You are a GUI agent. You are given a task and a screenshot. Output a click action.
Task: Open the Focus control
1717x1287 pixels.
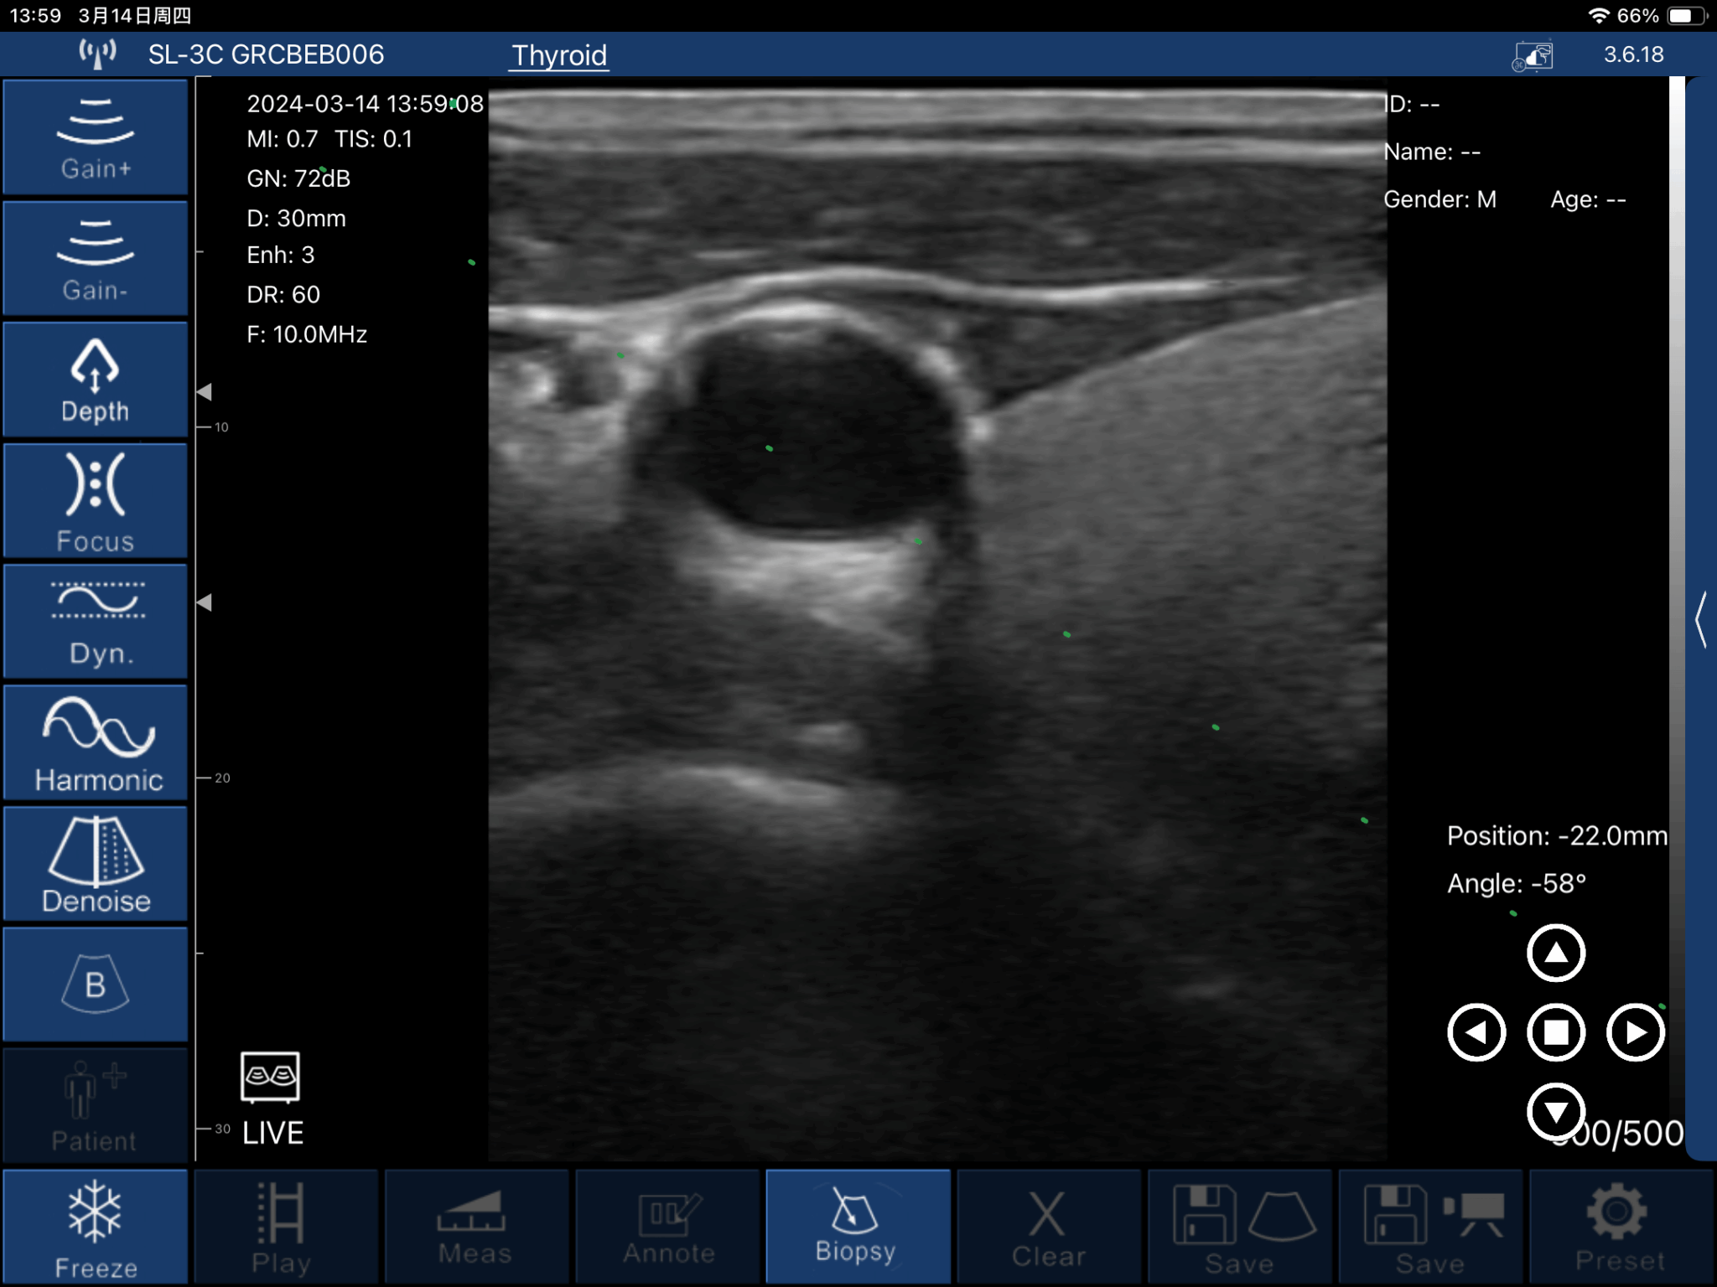pyautogui.click(x=95, y=500)
